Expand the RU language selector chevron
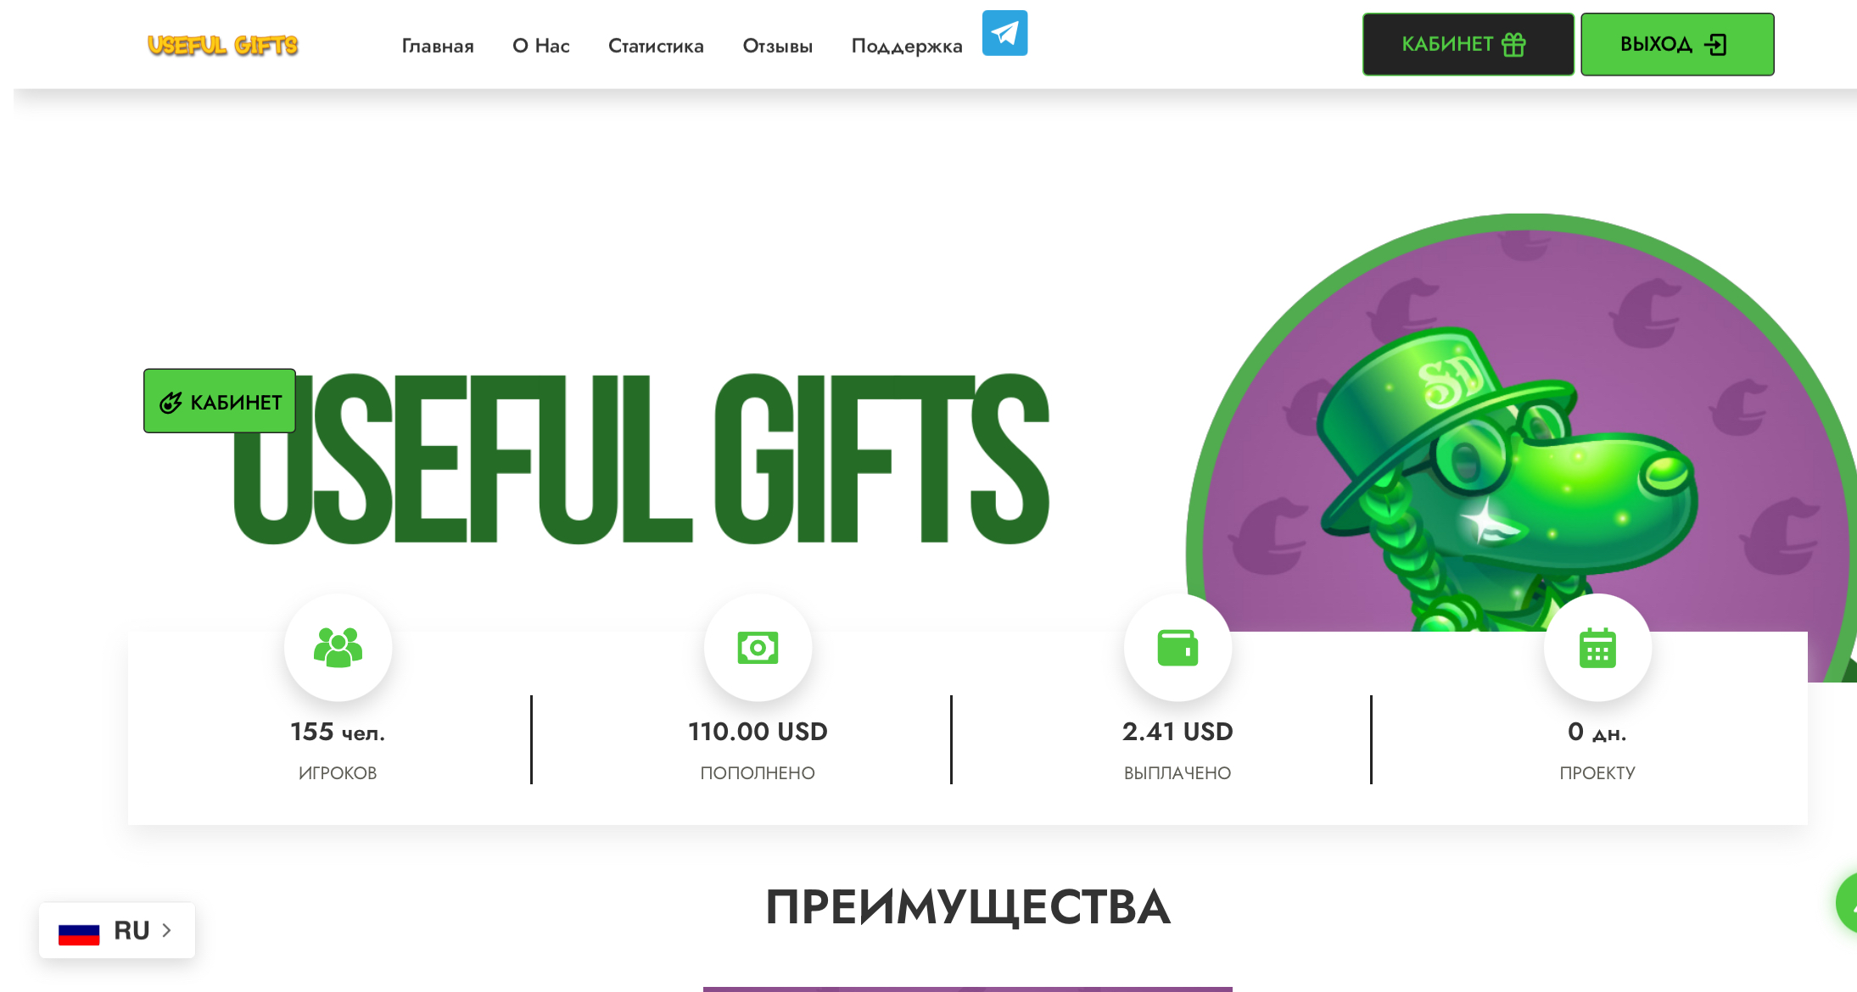 click(x=167, y=930)
